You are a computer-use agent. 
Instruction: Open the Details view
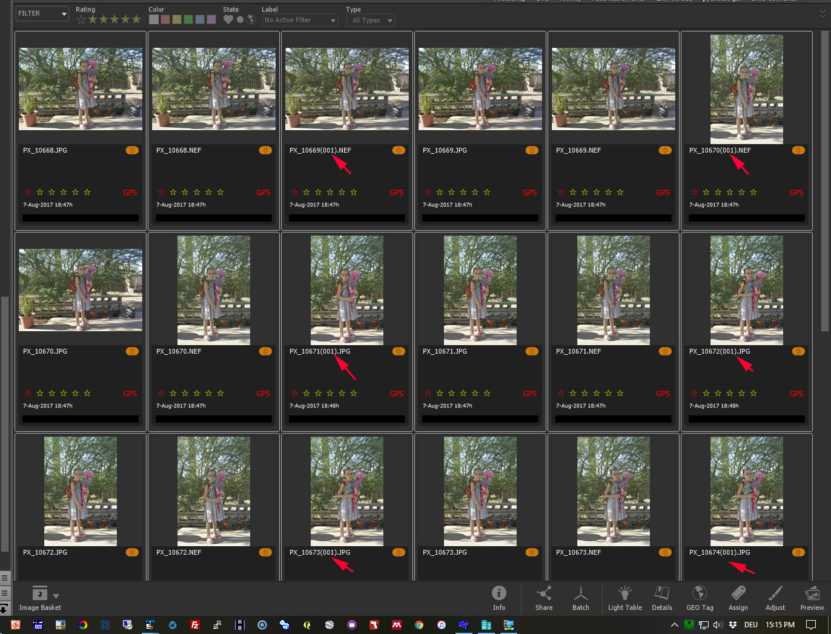coord(661,598)
